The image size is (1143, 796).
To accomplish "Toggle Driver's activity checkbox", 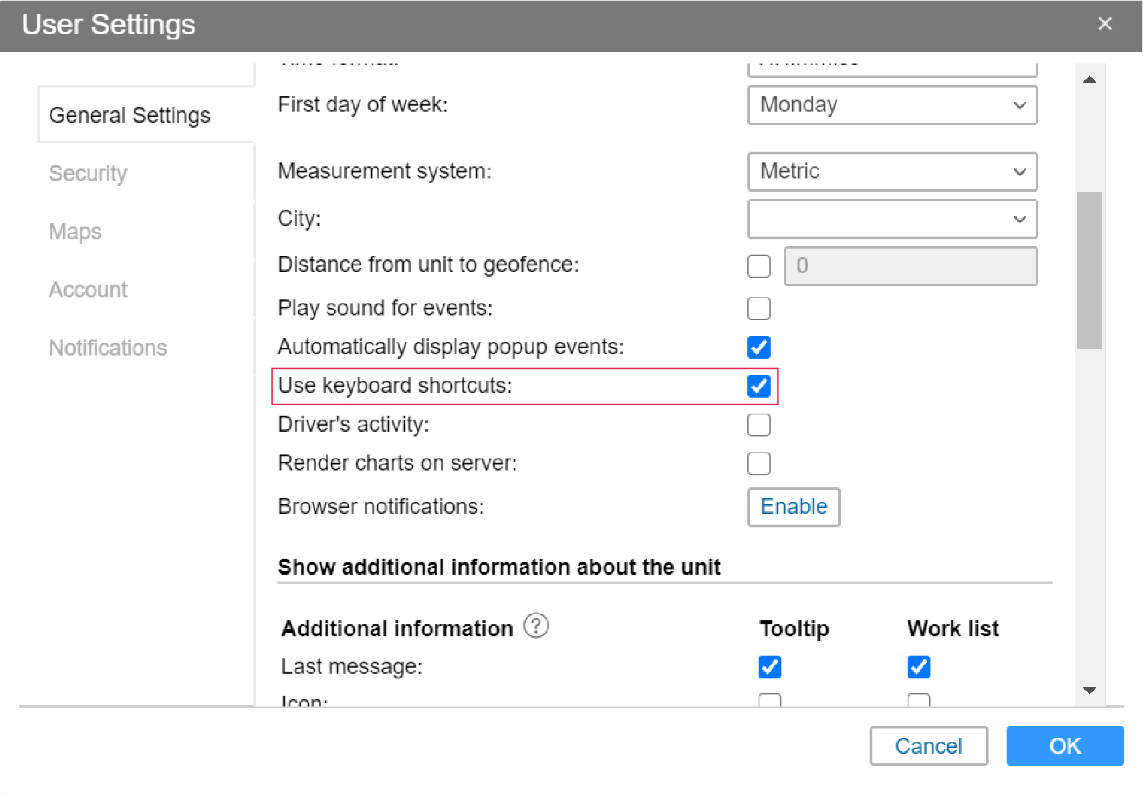I will pos(759,425).
